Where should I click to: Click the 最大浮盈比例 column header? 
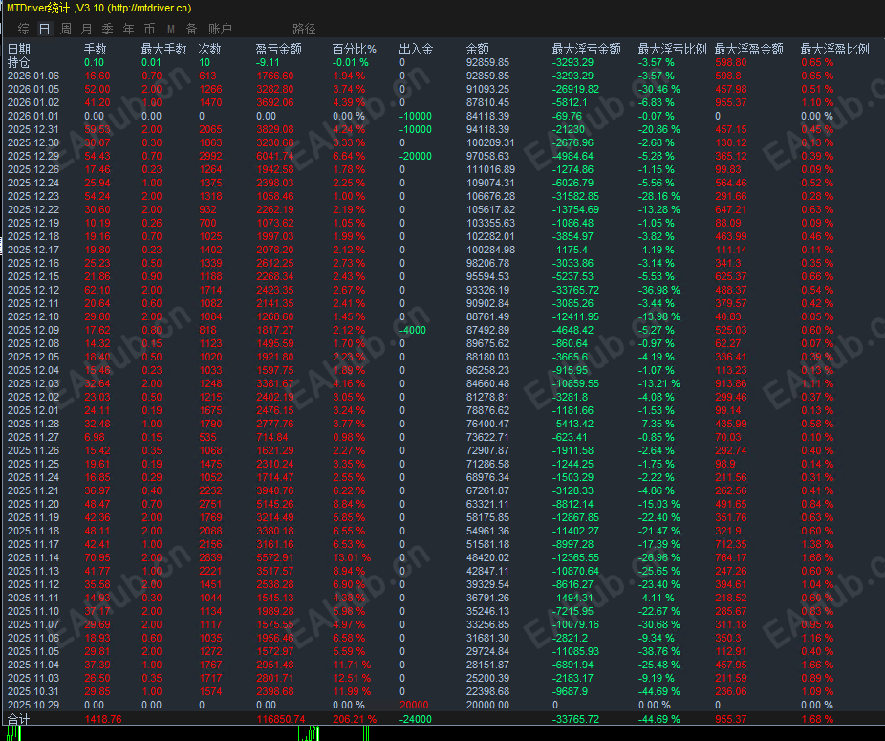tap(834, 49)
